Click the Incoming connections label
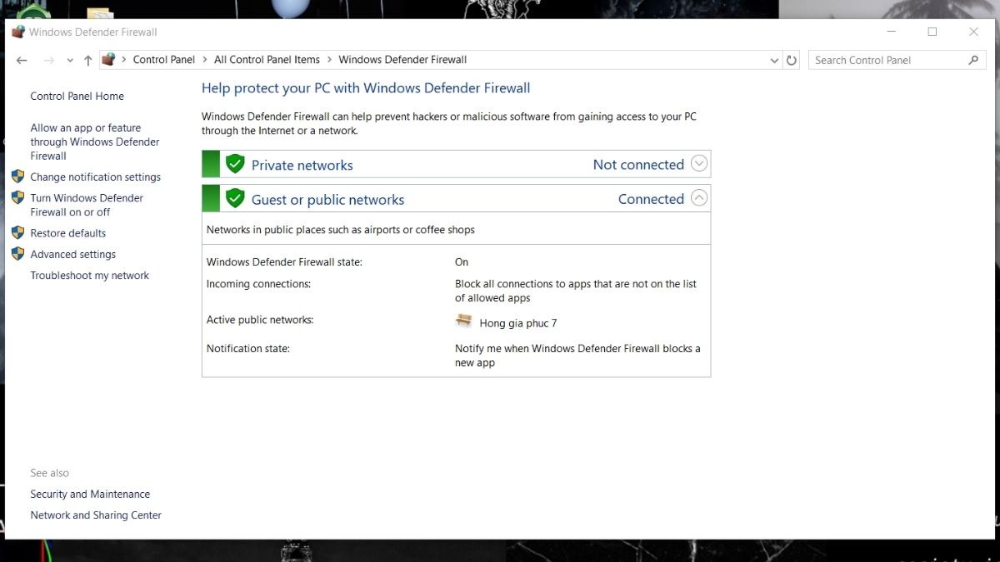The image size is (1000, 562). pos(258,284)
